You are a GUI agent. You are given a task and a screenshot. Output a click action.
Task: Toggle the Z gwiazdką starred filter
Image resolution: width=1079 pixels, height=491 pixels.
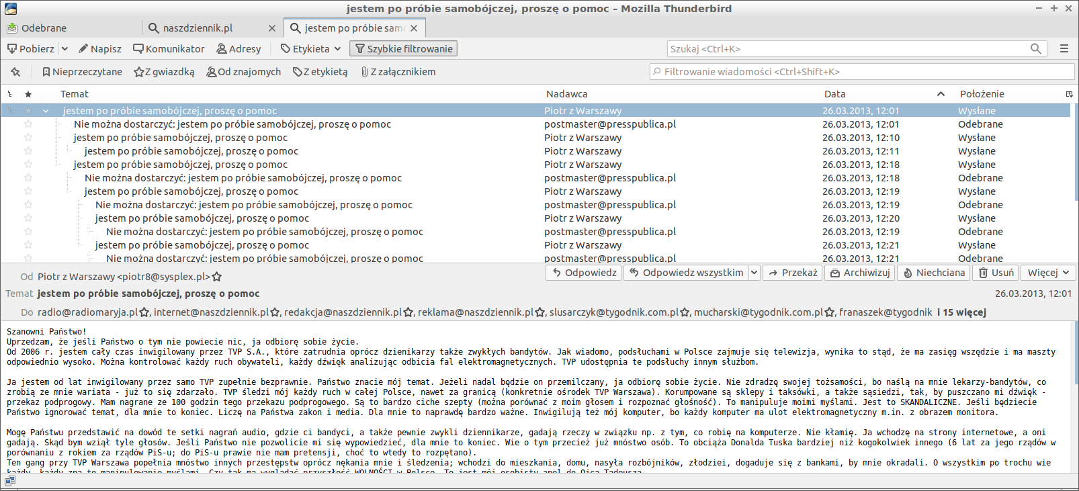[x=164, y=72]
